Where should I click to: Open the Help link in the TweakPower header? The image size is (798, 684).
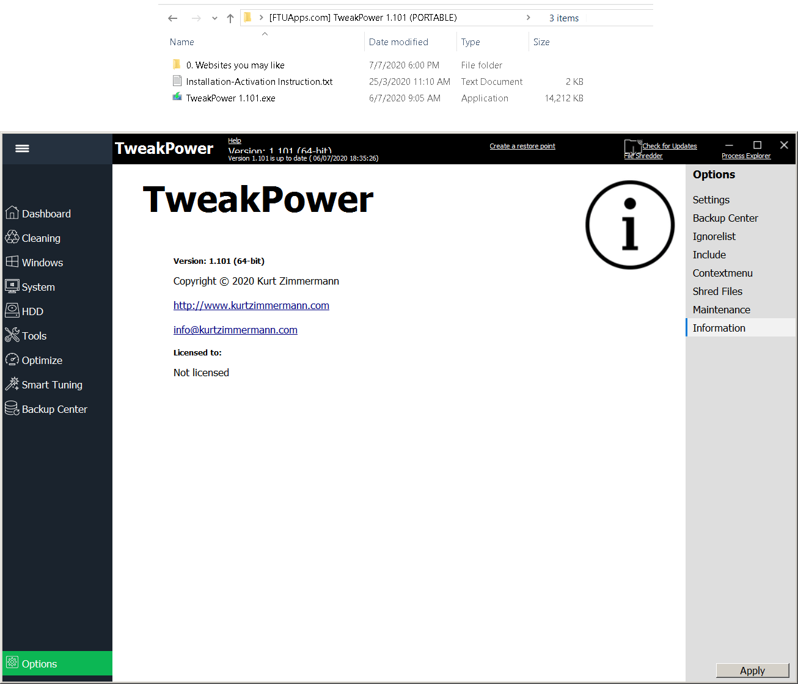click(235, 140)
